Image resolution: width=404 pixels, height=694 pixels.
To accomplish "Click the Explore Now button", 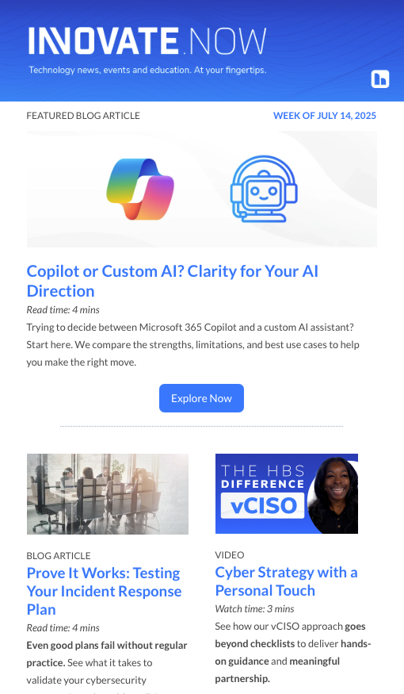I will (x=201, y=398).
